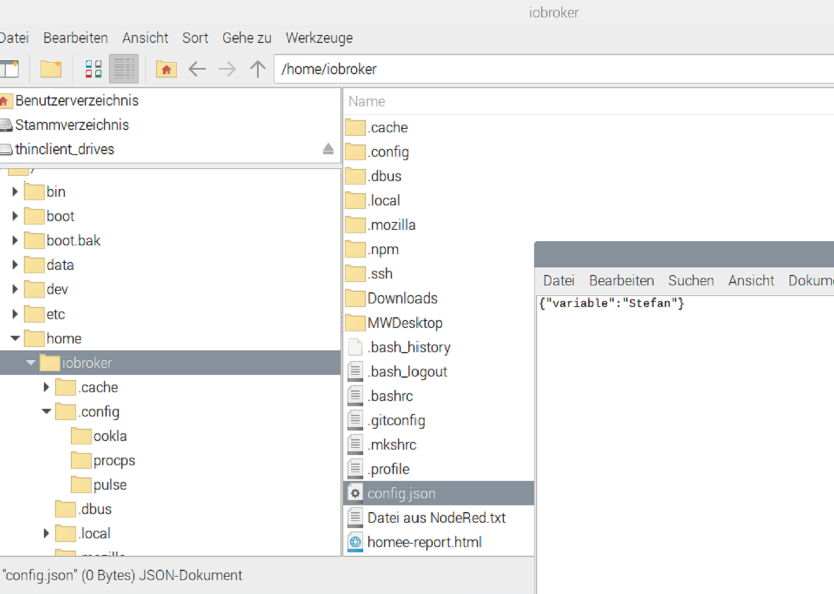Go to the home folder via the toolbar icon
The height and width of the screenshot is (594, 834).
click(166, 69)
